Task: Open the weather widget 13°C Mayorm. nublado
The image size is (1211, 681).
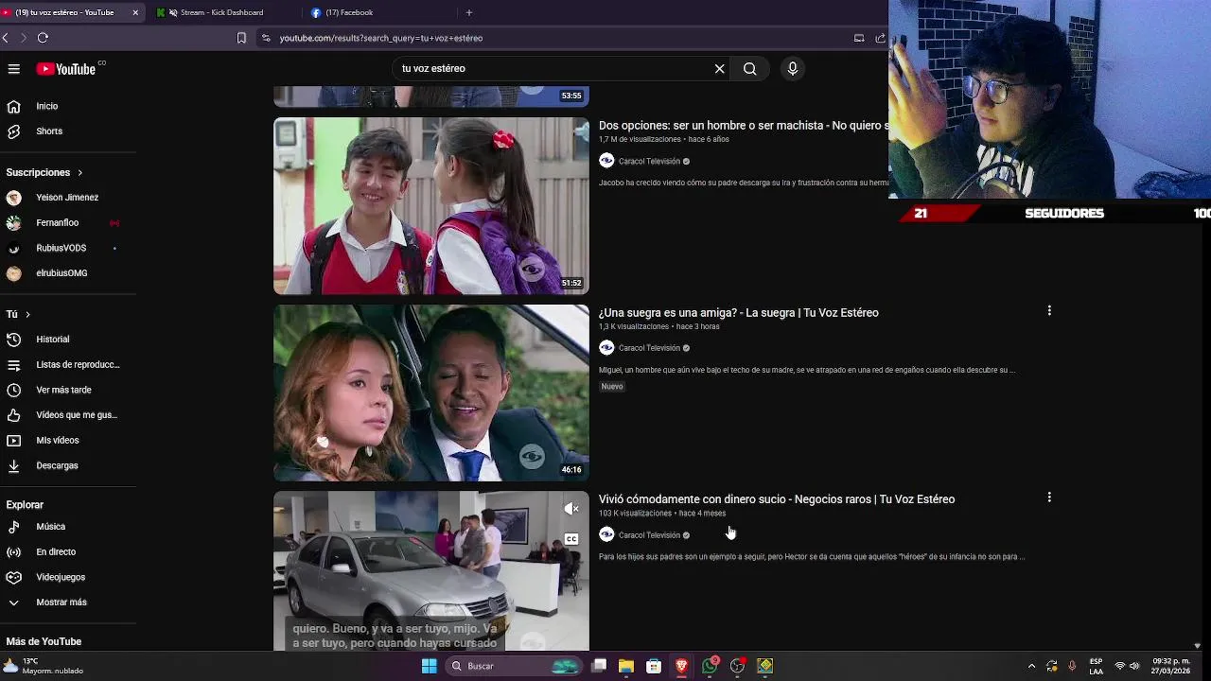Action: (x=44, y=666)
